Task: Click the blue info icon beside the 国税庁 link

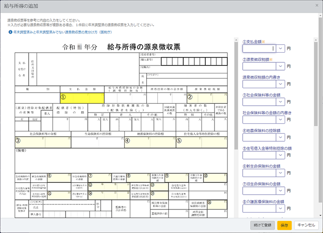Action: 10,32
